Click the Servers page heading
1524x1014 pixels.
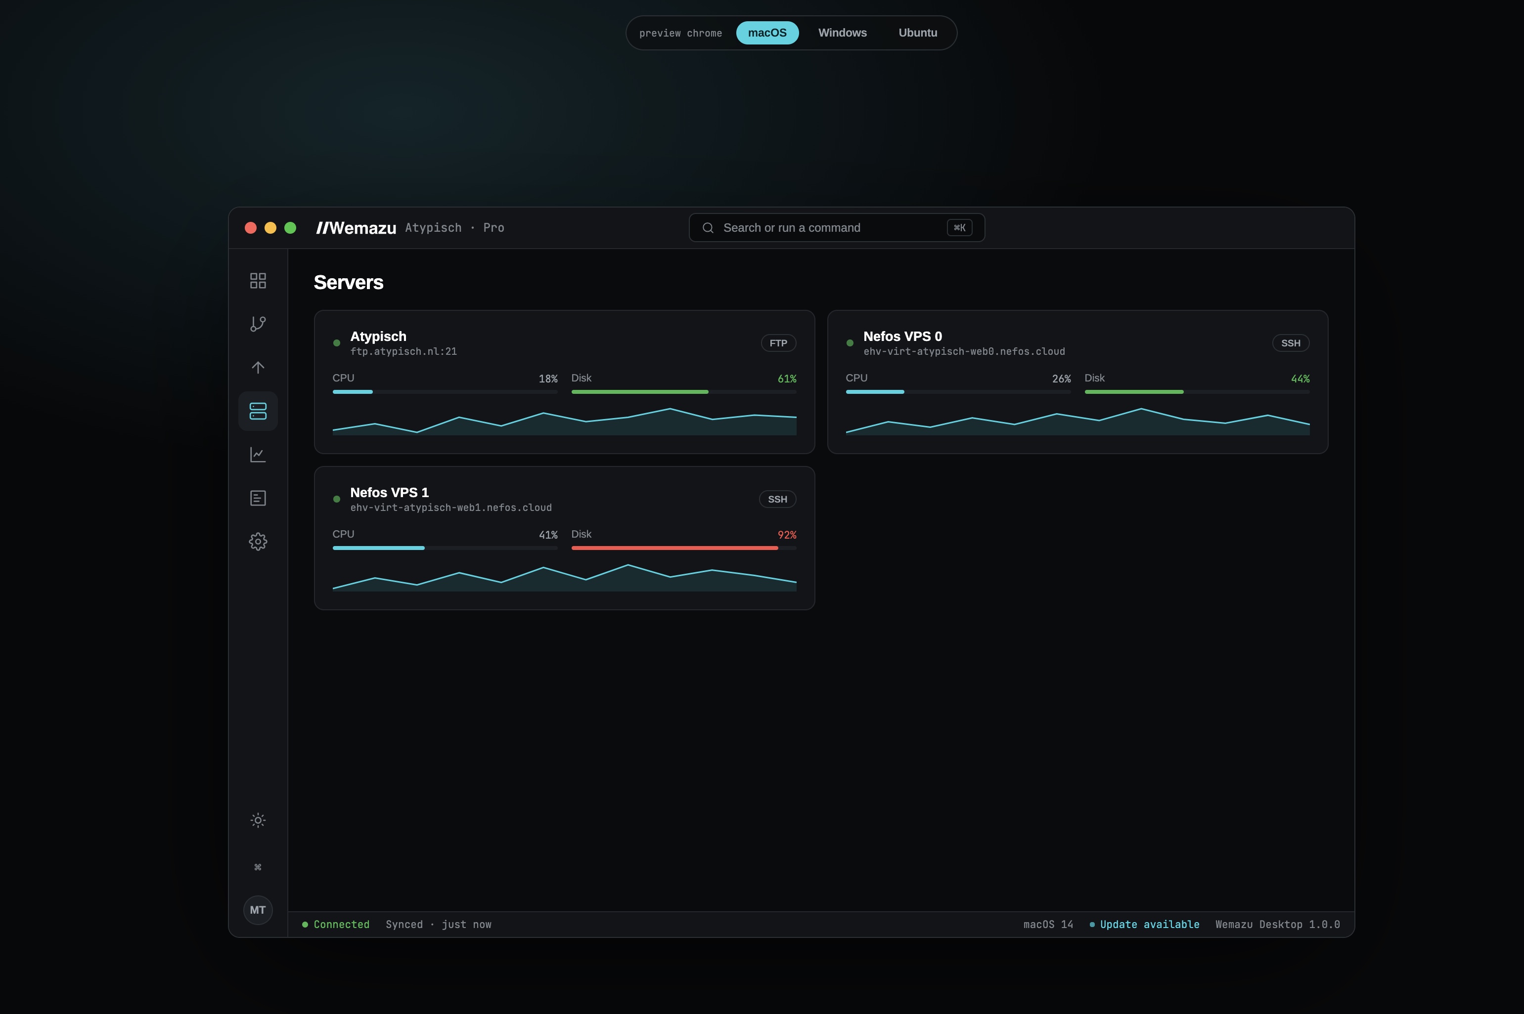pos(348,283)
